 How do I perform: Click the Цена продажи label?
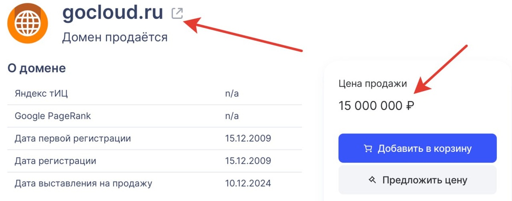(372, 84)
